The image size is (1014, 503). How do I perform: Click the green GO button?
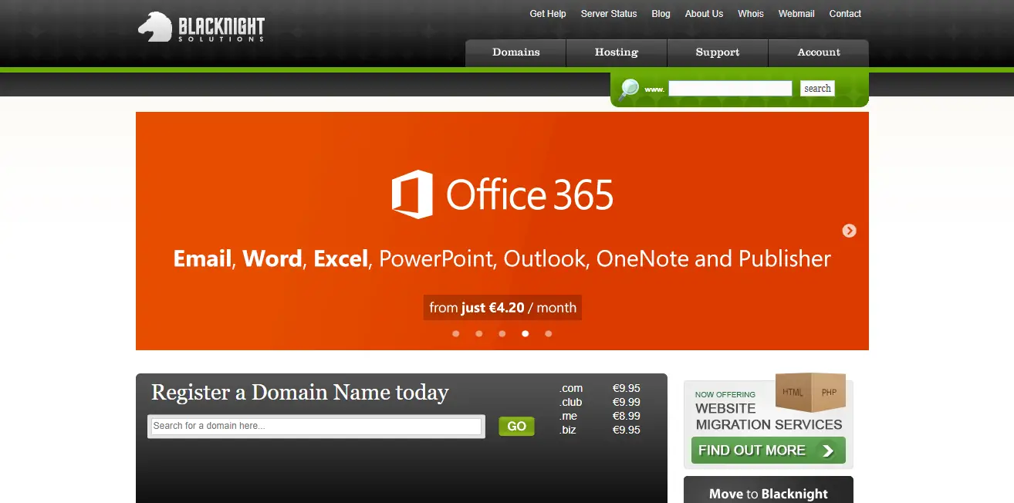[516, 427]
